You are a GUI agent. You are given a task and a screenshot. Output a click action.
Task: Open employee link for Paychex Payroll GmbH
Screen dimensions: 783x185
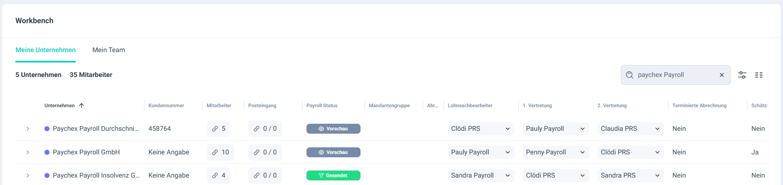(x=220, y=152)
